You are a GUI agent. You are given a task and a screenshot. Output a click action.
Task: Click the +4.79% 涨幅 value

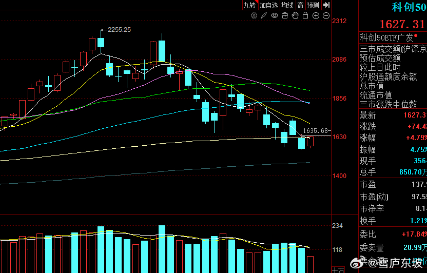[x=416, y=138]
